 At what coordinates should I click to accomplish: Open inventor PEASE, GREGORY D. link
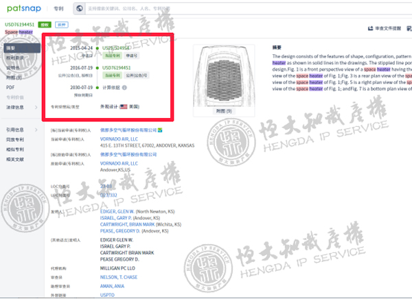[119, 231]
